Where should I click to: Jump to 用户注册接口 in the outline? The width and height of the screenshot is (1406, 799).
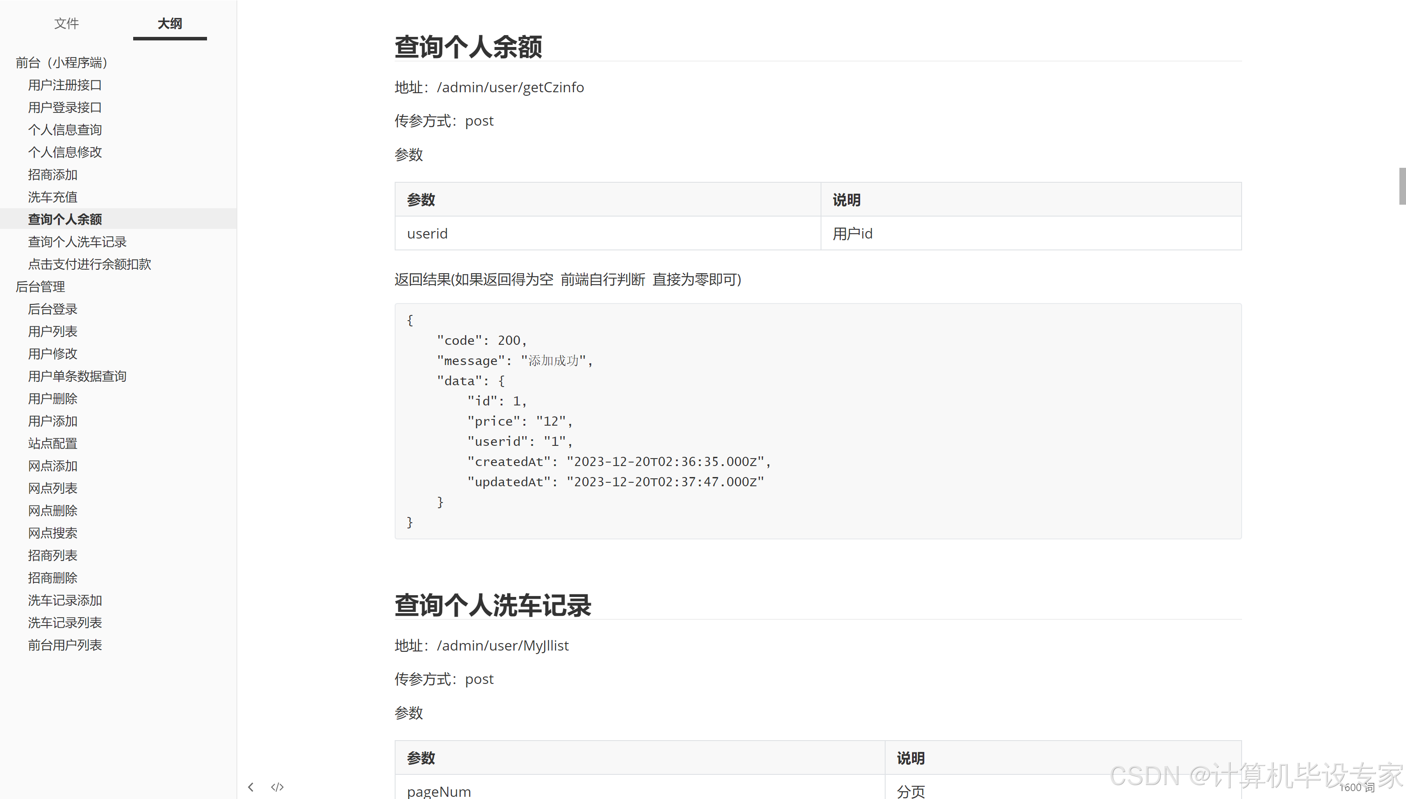[x=65, y=85]
